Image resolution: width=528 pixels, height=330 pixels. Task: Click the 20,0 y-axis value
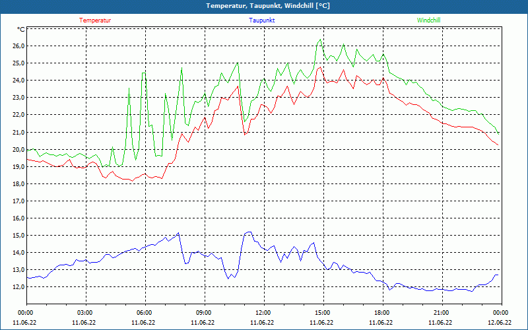pos(18,149)
